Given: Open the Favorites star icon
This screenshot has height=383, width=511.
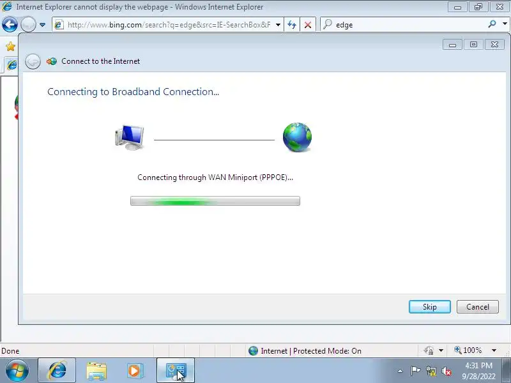Looking at the screenshot, I should coord(10,47).
